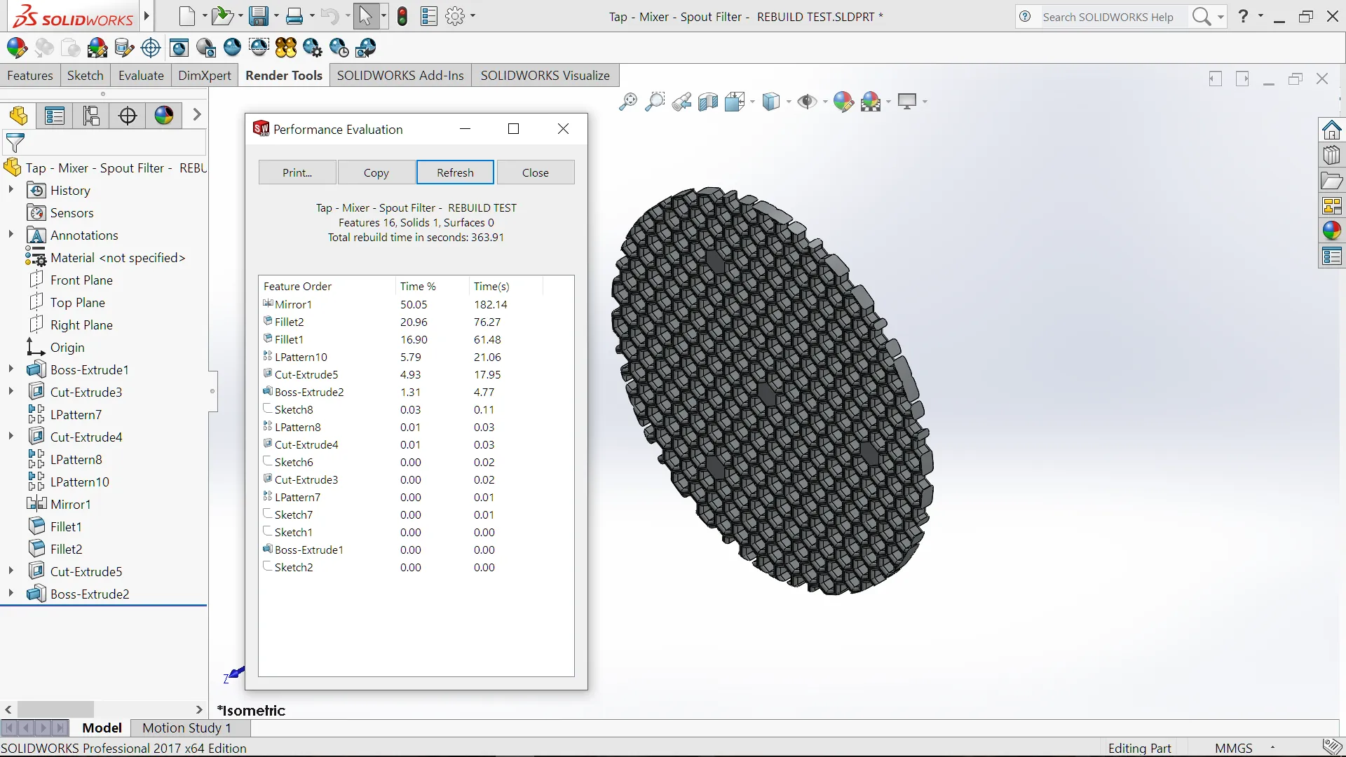
Task: Expand the Cut-Extrude5 feature node
Action: point(11,571)
